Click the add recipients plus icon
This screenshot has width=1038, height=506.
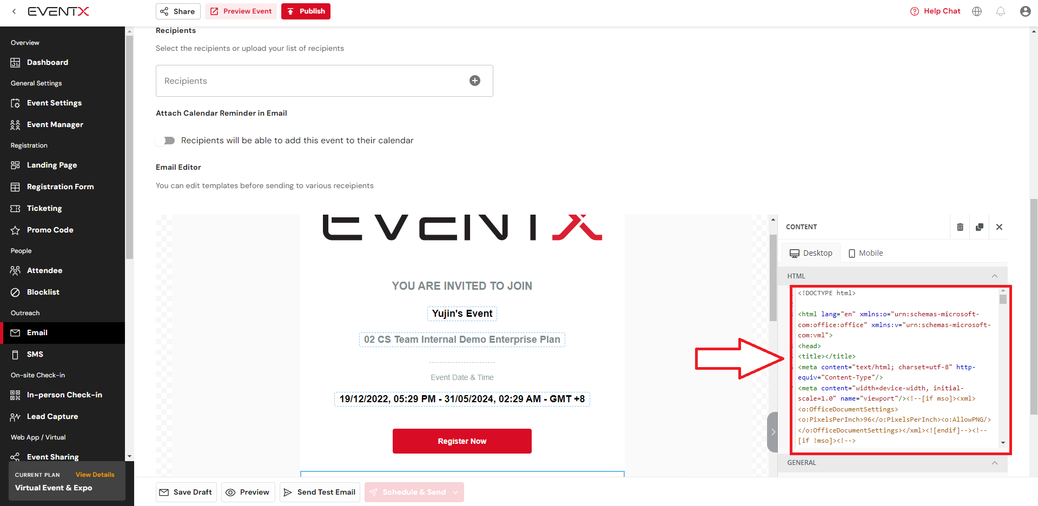[475, 81]
